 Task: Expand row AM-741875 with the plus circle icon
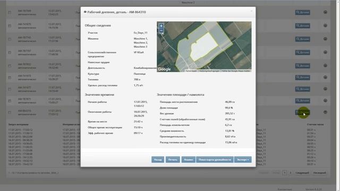click(325, 25)
